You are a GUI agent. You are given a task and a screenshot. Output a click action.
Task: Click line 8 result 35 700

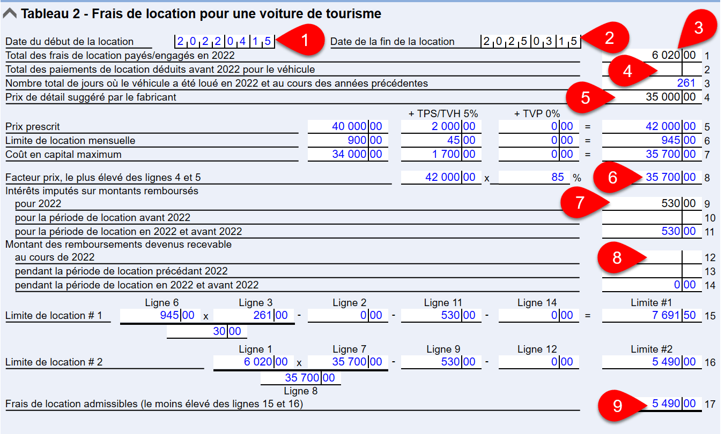pyautogui.click(x=652, y=177)
